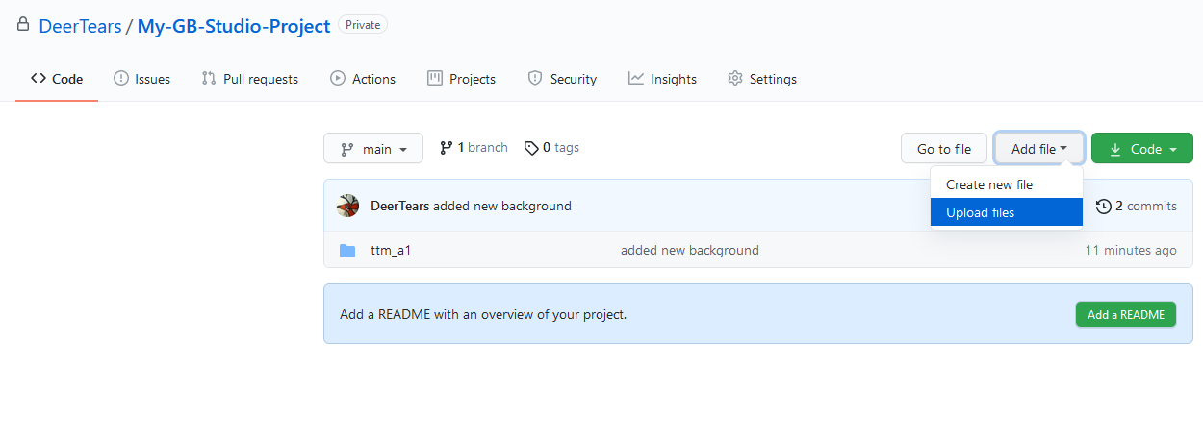The height and width of the screenshot is (440, 1203).
Task: Open the green Code dropdown button
Action: coord(1142,149)
